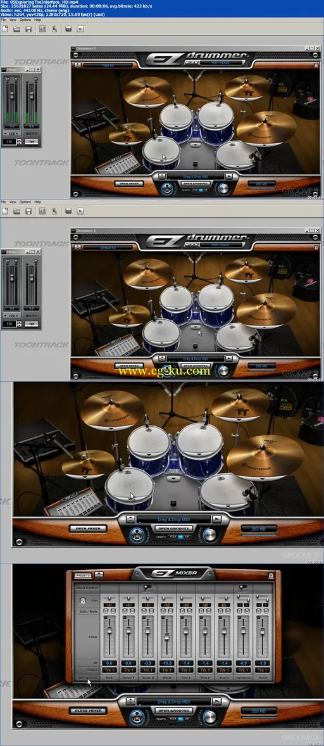Click the Snare B dB value -0.9
324x746 pixels.
pyautogui.click(x=147, y=663)
